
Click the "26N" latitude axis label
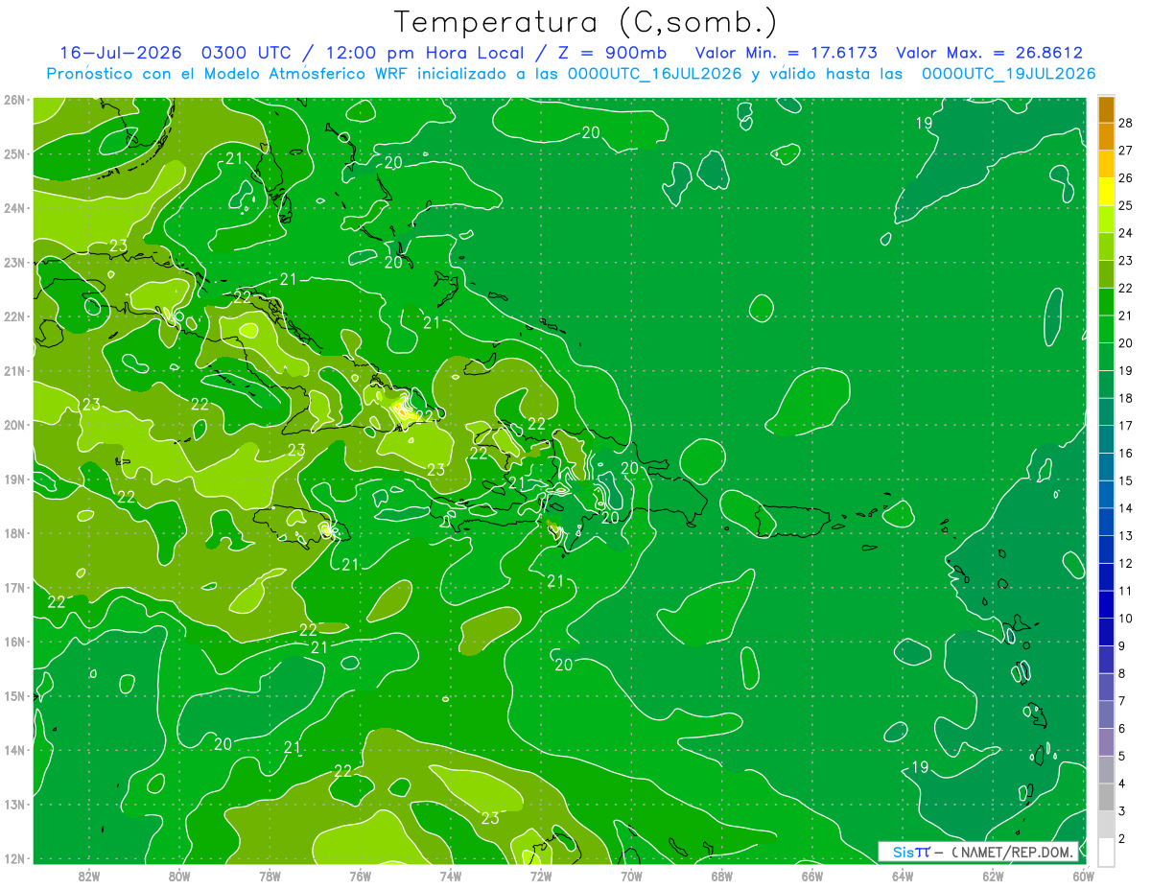(13, 100)
